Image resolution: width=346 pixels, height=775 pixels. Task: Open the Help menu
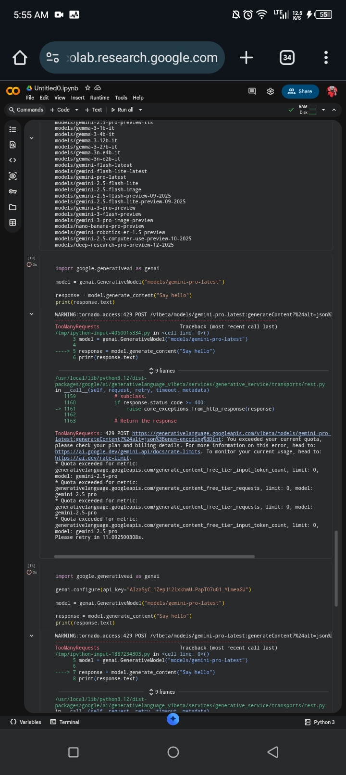tap(138, 98)
